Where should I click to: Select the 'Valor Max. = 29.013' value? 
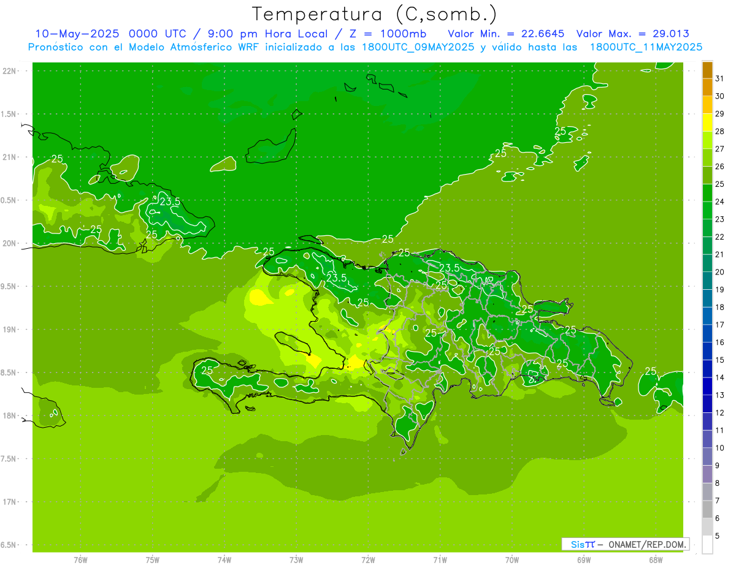[634, 34]
